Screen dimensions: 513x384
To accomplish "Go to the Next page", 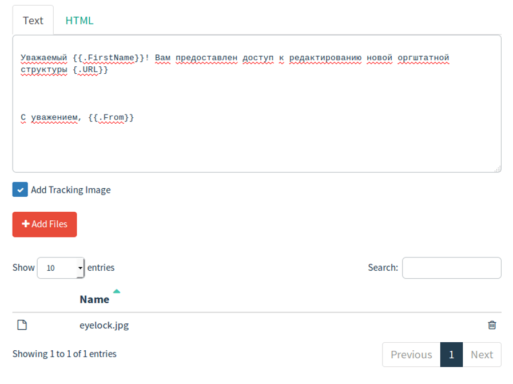I will click(482, 355).
